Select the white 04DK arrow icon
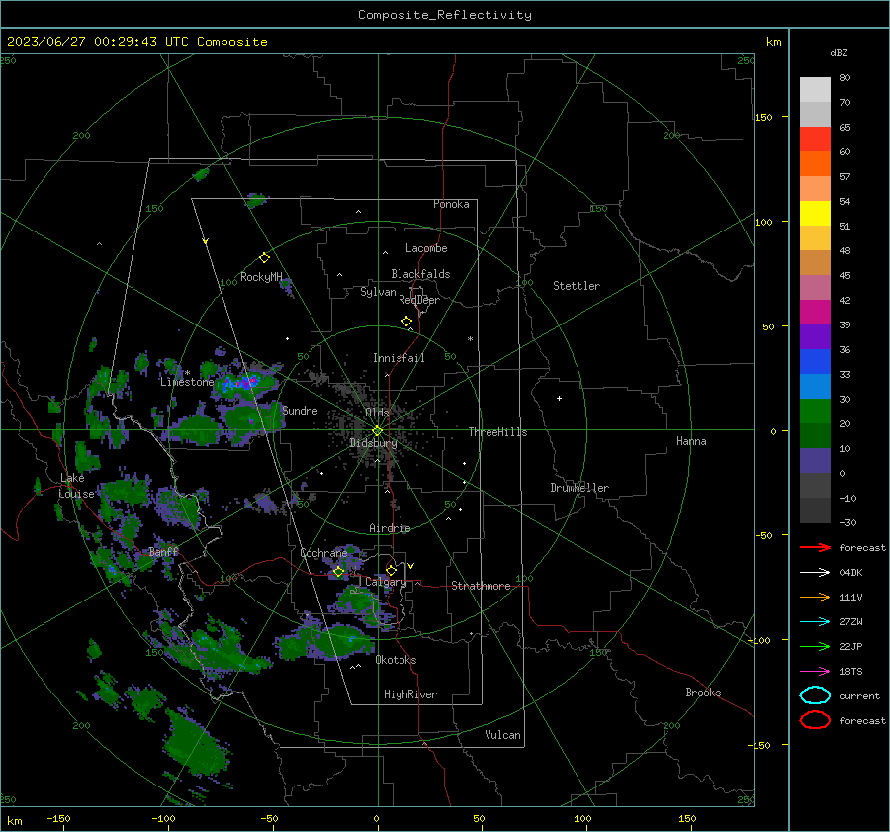 (x=815, y=572)
